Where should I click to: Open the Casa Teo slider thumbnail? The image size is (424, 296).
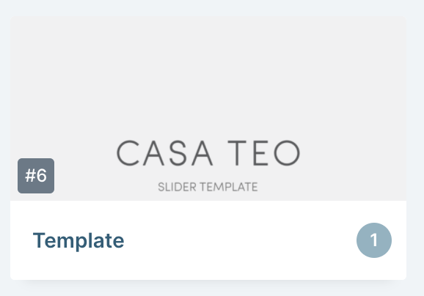pyautogui.click(x=208, y=108)
